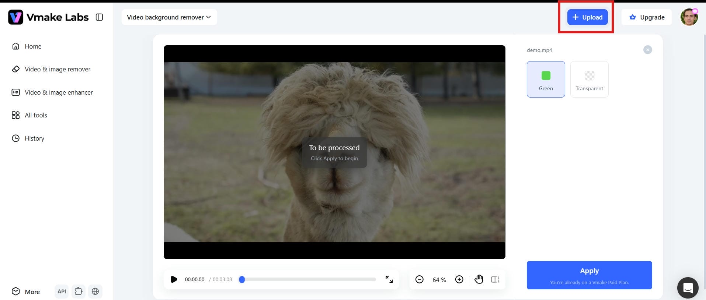Select the Transparent background option
This screenshot has width=706, height=300.
pos(589,79)
